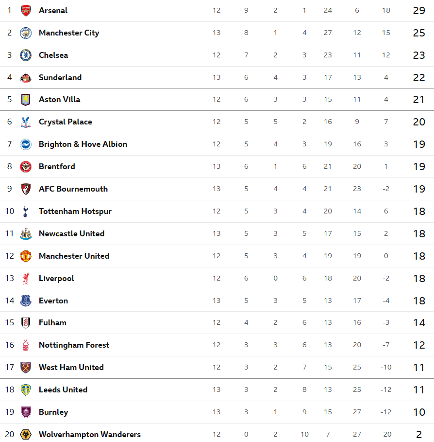Select the Aston Villa badge
The image size is (434, 442).
click(26, 99)
